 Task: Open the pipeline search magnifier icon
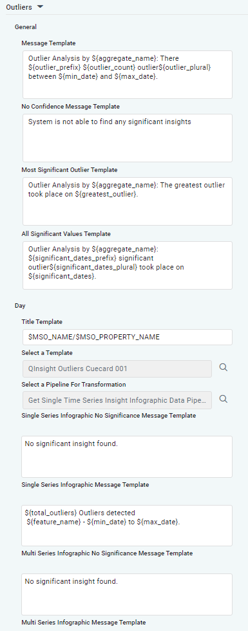click(224, 399)
